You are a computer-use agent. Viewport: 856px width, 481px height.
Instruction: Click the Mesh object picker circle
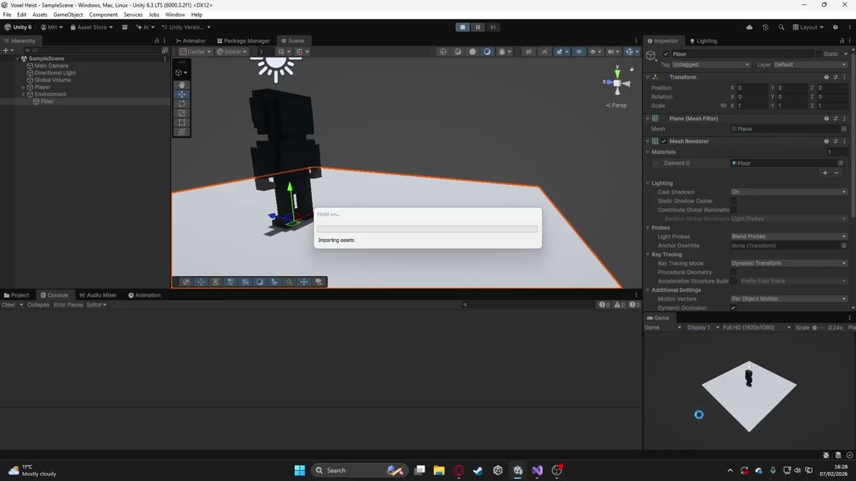coord(844,129)
